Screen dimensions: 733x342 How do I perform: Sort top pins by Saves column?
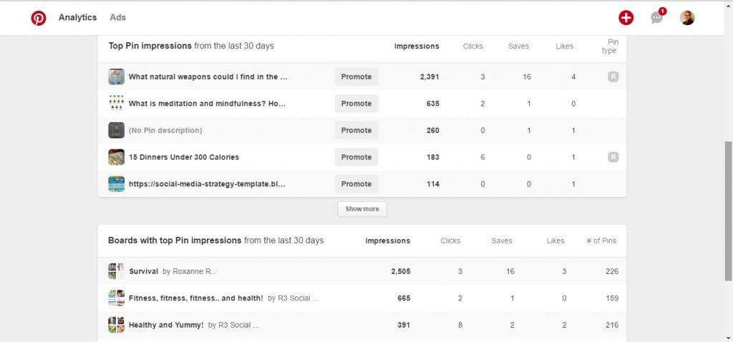point(518,47)
